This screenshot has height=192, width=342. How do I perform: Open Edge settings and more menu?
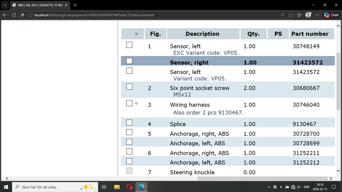(317, 15)
